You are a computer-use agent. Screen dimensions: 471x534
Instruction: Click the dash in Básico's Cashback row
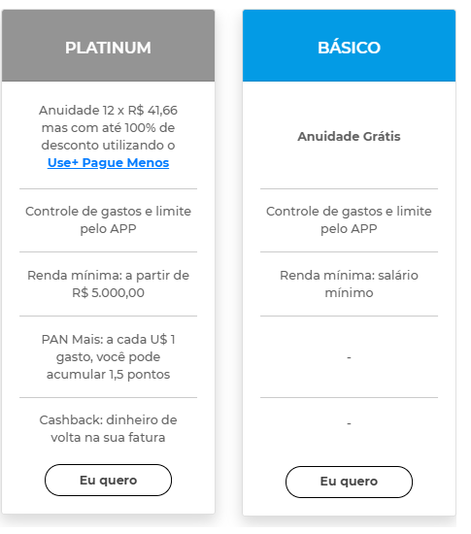[x=349, y=423]
